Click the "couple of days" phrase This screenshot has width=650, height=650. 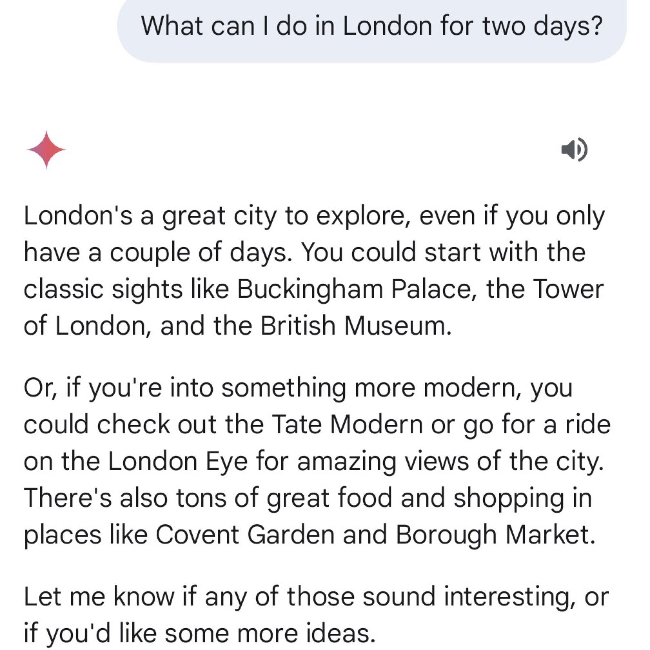(x=198, y=253)
